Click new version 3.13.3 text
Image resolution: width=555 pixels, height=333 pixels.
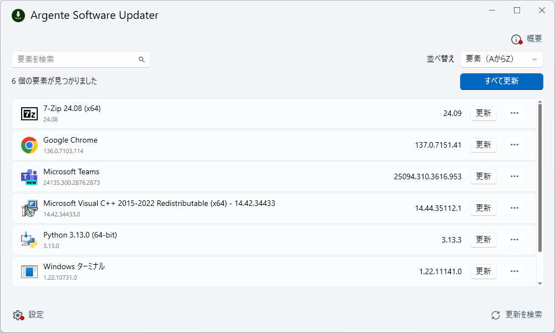pyautogui.click(x=452, y=240)
